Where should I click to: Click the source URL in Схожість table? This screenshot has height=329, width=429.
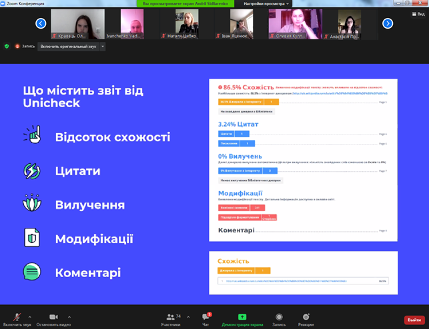286,281
